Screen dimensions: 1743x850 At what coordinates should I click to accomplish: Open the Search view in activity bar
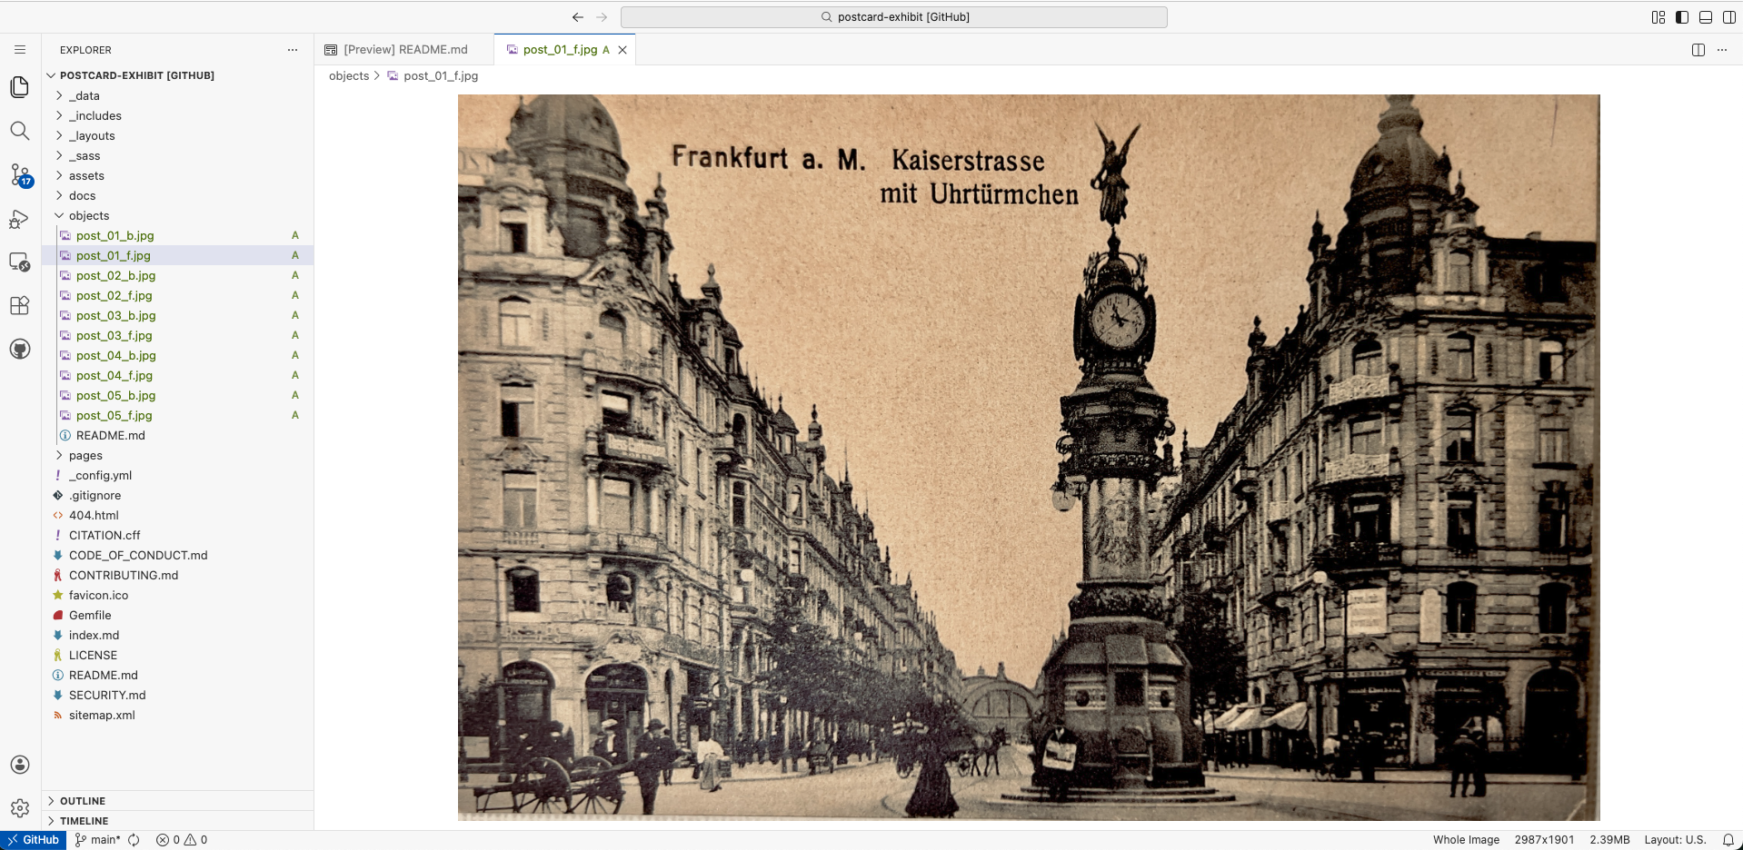[x=20, y=131]
